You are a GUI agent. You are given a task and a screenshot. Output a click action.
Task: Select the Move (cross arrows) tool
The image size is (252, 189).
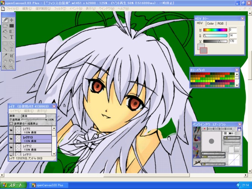pyautogui.click(x=11, y=20)
